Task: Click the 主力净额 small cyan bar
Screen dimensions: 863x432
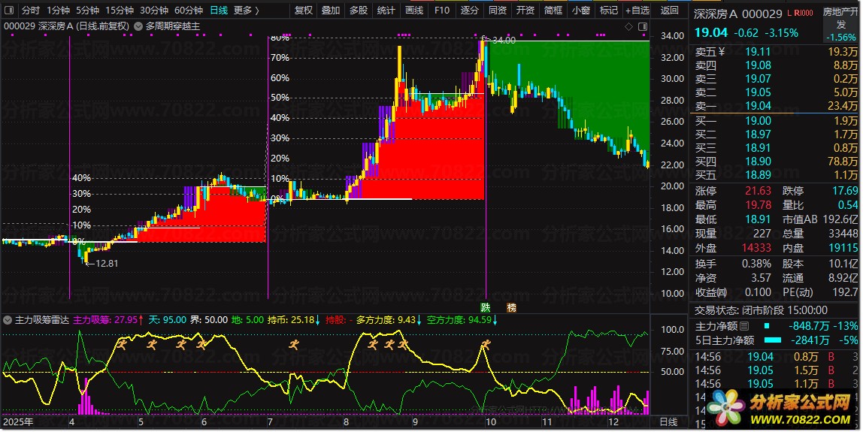Action: tap(766, 326)
